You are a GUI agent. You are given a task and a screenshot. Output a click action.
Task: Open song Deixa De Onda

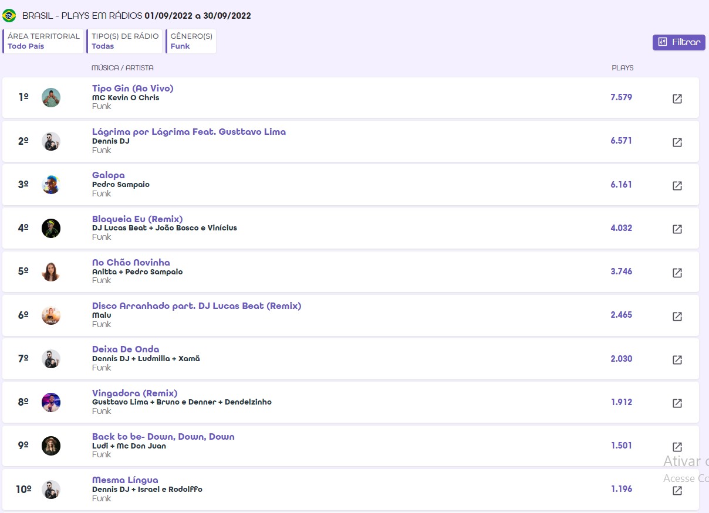click(x=126, y=349)
